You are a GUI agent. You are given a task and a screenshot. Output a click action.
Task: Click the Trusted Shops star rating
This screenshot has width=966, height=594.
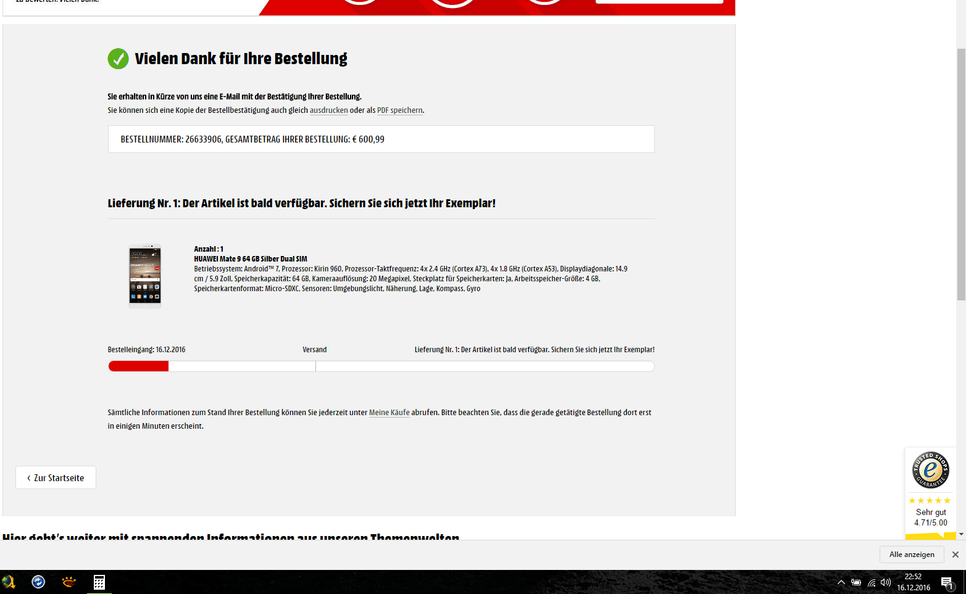pyautogui.click(x=930, y=500)
